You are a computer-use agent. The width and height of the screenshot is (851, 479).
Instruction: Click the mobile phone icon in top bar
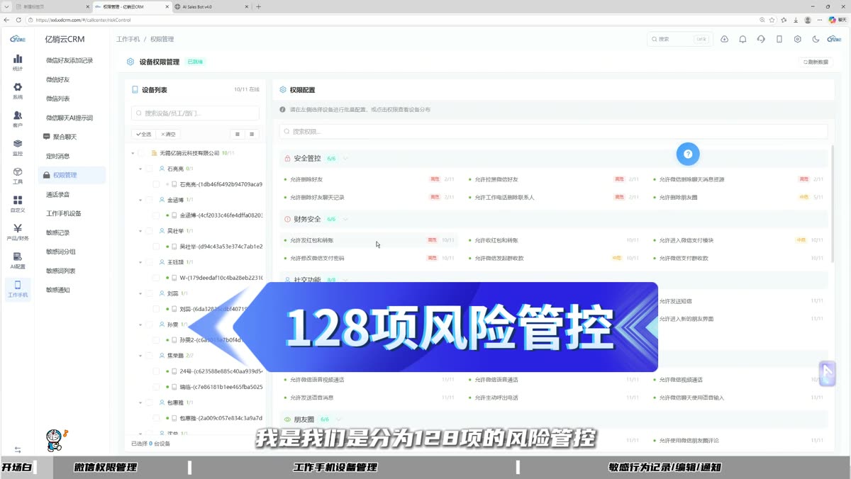(779, 39)
